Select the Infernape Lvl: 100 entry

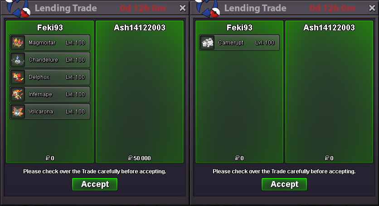click(50, 94)
